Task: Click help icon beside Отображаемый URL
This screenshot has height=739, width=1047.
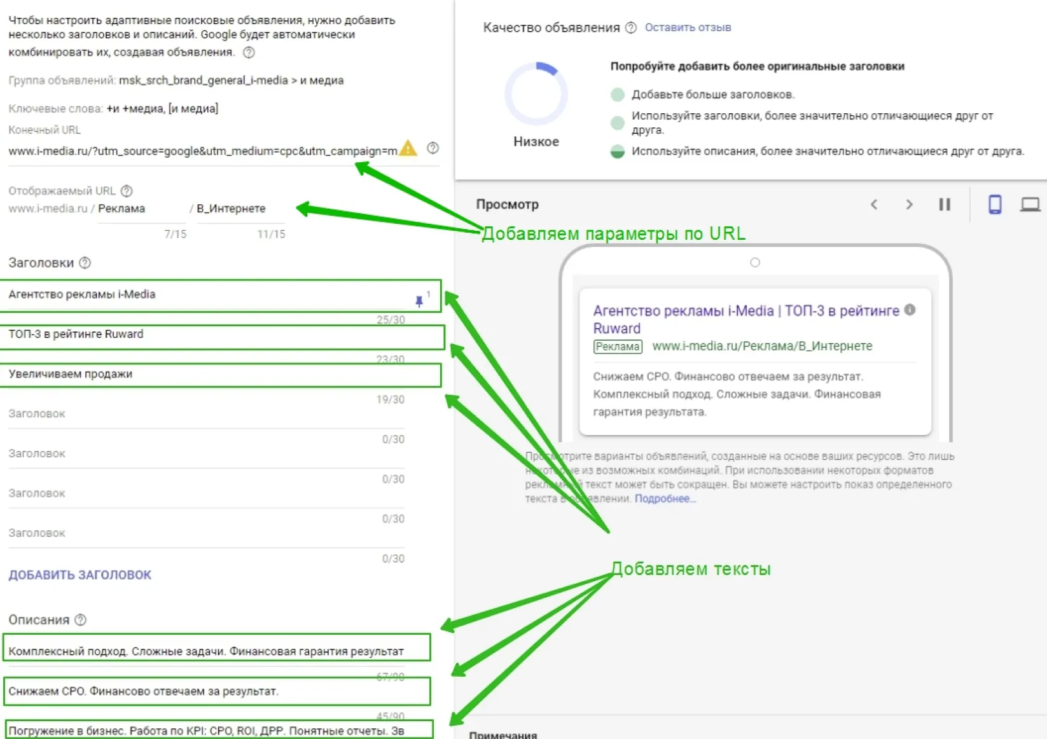Action: pyautogui.click(x=127, y=191)
